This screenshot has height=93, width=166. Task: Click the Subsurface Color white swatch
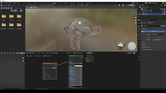pyautogui.click(x=78, y=66)
